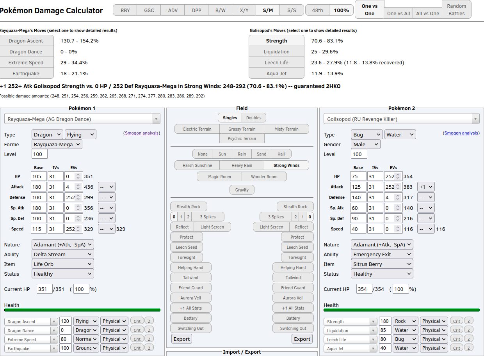Open Golisopod's Ability dropdown

(x=382, y=254)
